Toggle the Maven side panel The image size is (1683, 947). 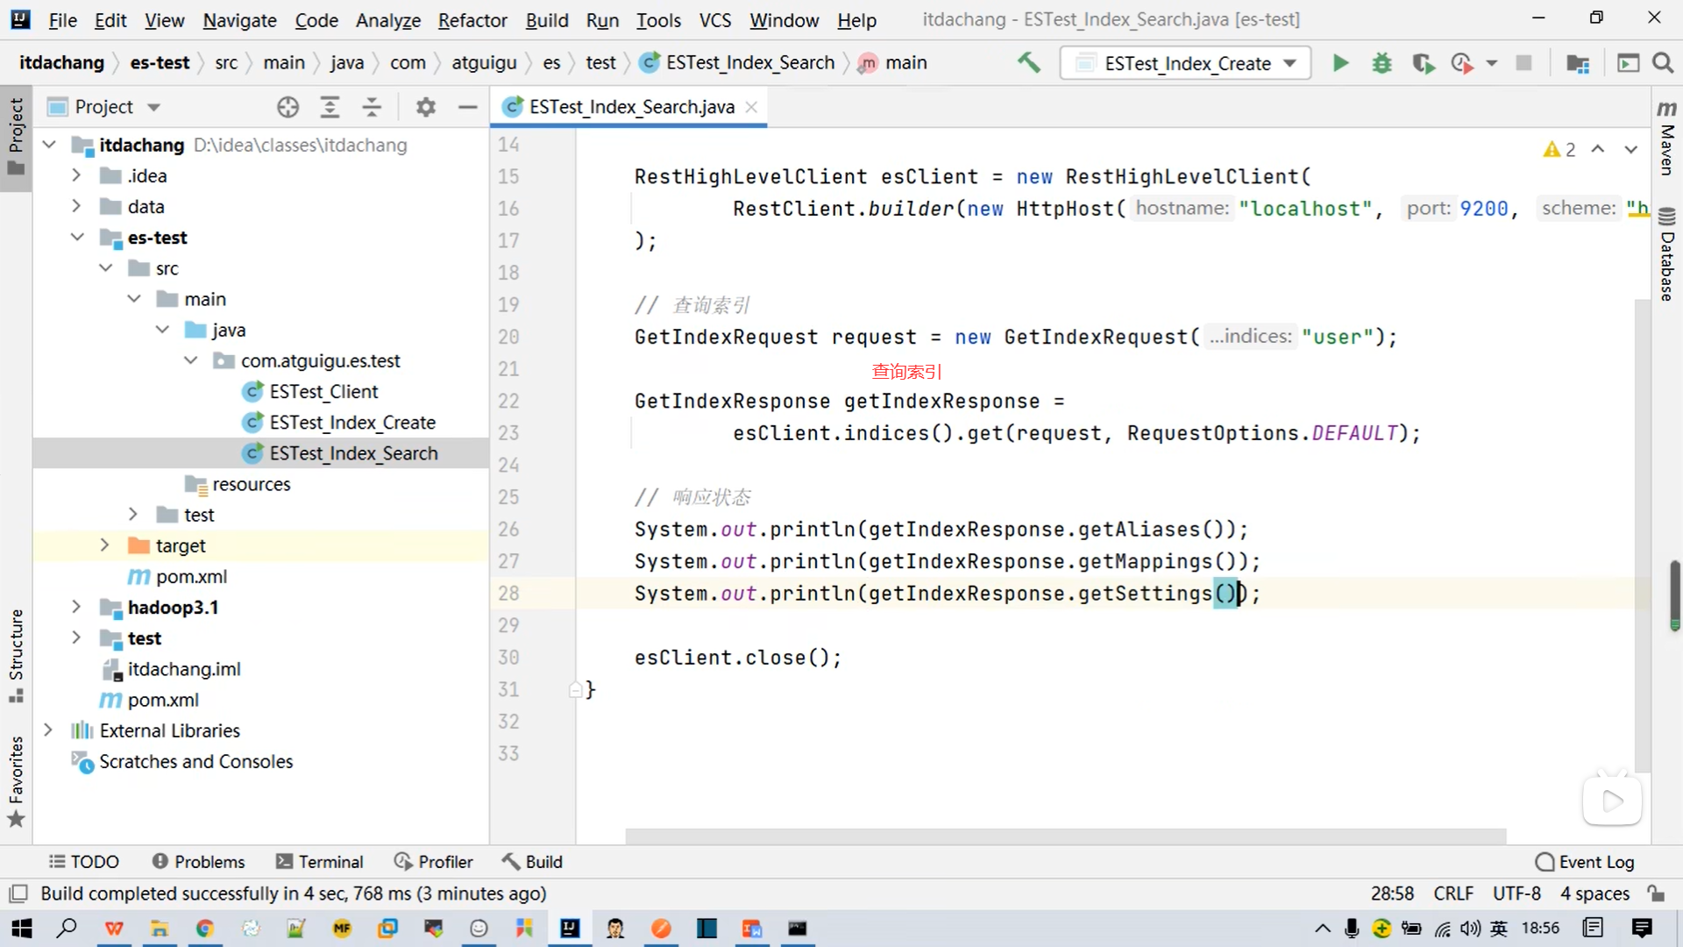click(1666, 139)
